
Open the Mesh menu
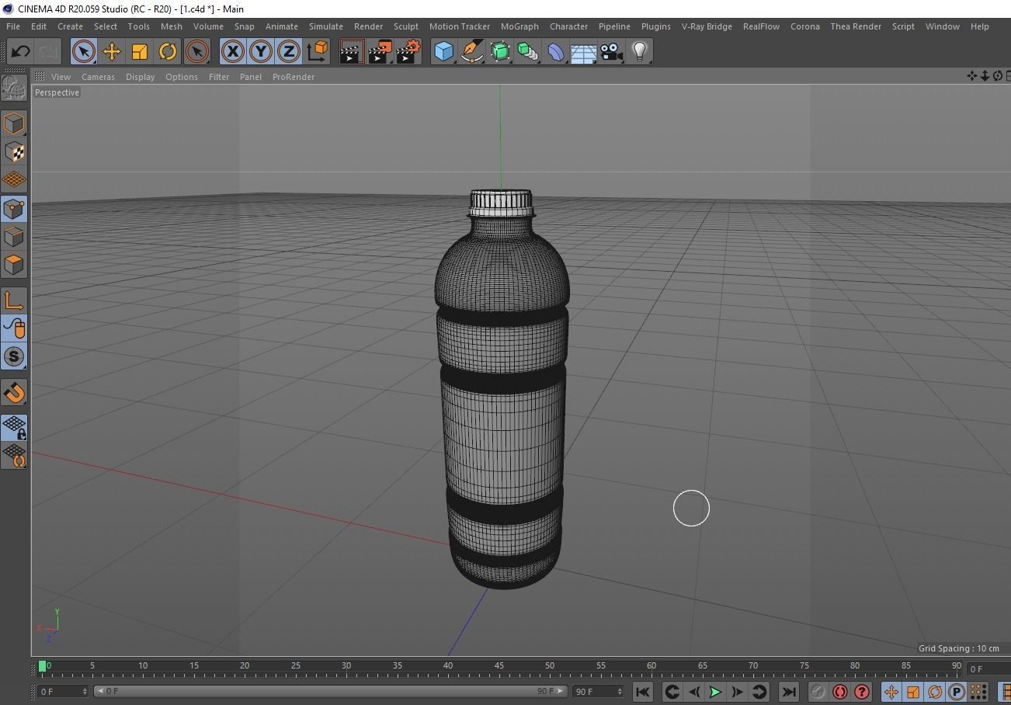pos(171,26)
